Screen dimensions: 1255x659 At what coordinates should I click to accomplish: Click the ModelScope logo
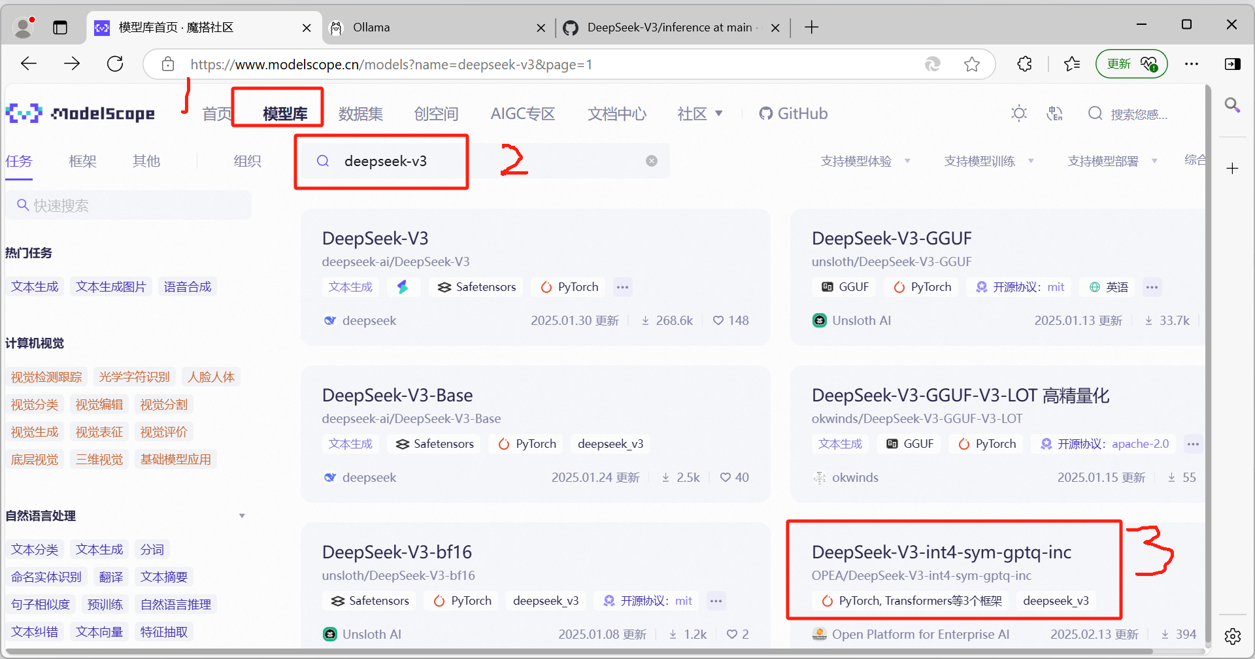click(80, 113)
